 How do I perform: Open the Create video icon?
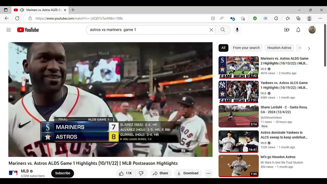pyautogui.click(x=287, y=30)
